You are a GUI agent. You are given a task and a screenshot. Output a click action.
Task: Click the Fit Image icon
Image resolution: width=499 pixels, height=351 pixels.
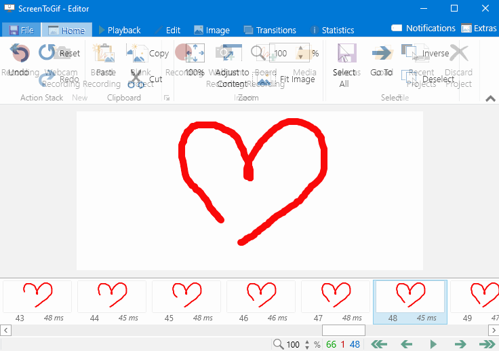264,79
